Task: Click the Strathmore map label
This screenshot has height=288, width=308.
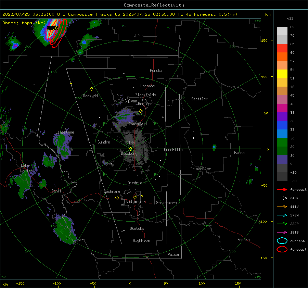Action: point(166,203)
